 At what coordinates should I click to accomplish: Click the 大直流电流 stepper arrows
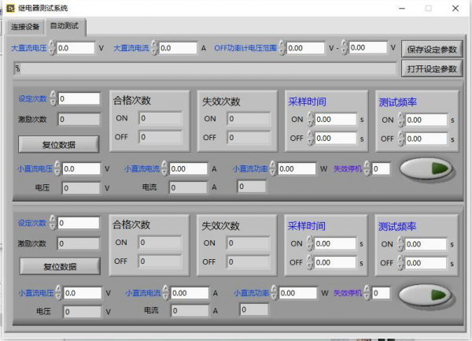click(154, 48)
